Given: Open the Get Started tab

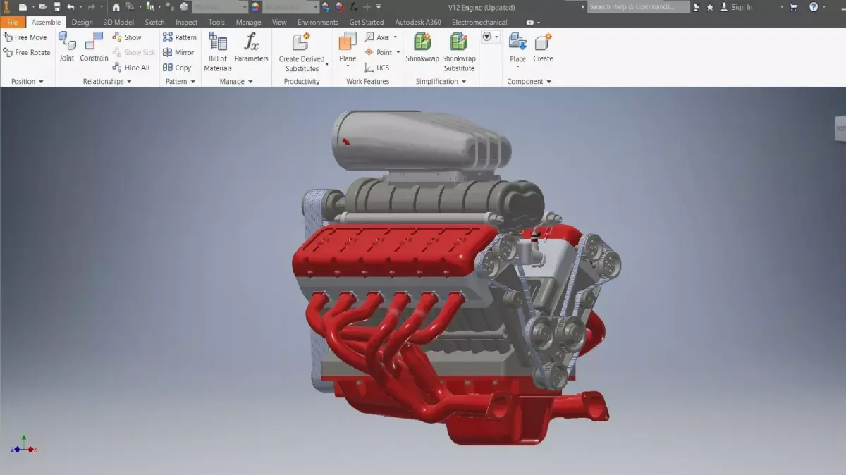Looking at the screenshot, I should coord(367,23).
